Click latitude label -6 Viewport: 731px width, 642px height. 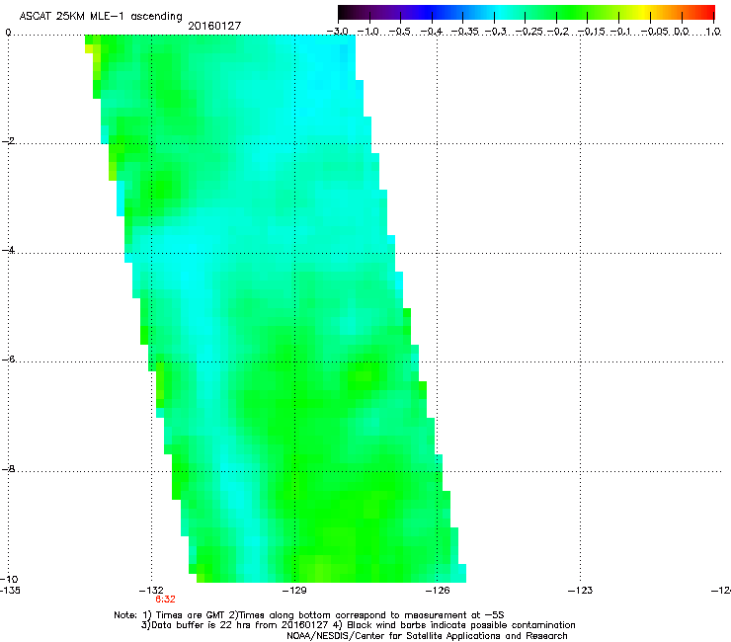(x=8, y=360)
